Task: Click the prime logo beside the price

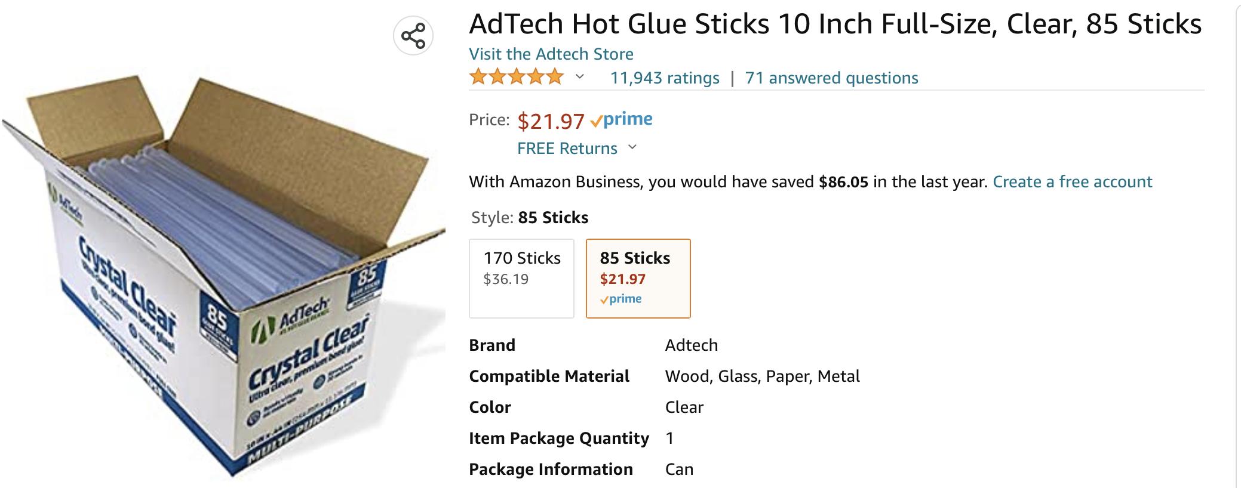Action: coord(621,120)
